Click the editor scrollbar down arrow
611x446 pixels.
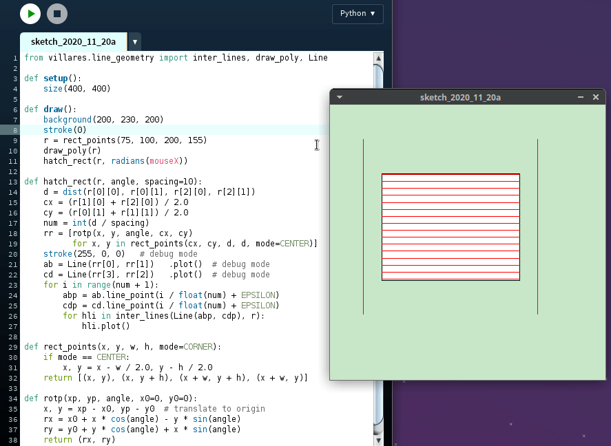pos(378,439)
